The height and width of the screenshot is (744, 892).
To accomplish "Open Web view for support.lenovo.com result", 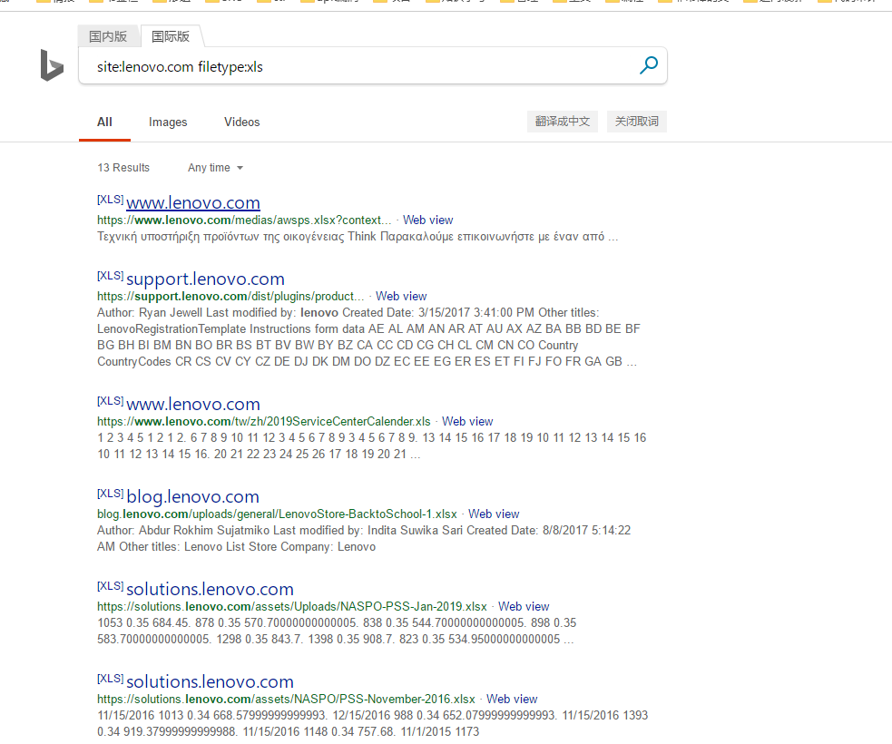I will pos(401,297).
